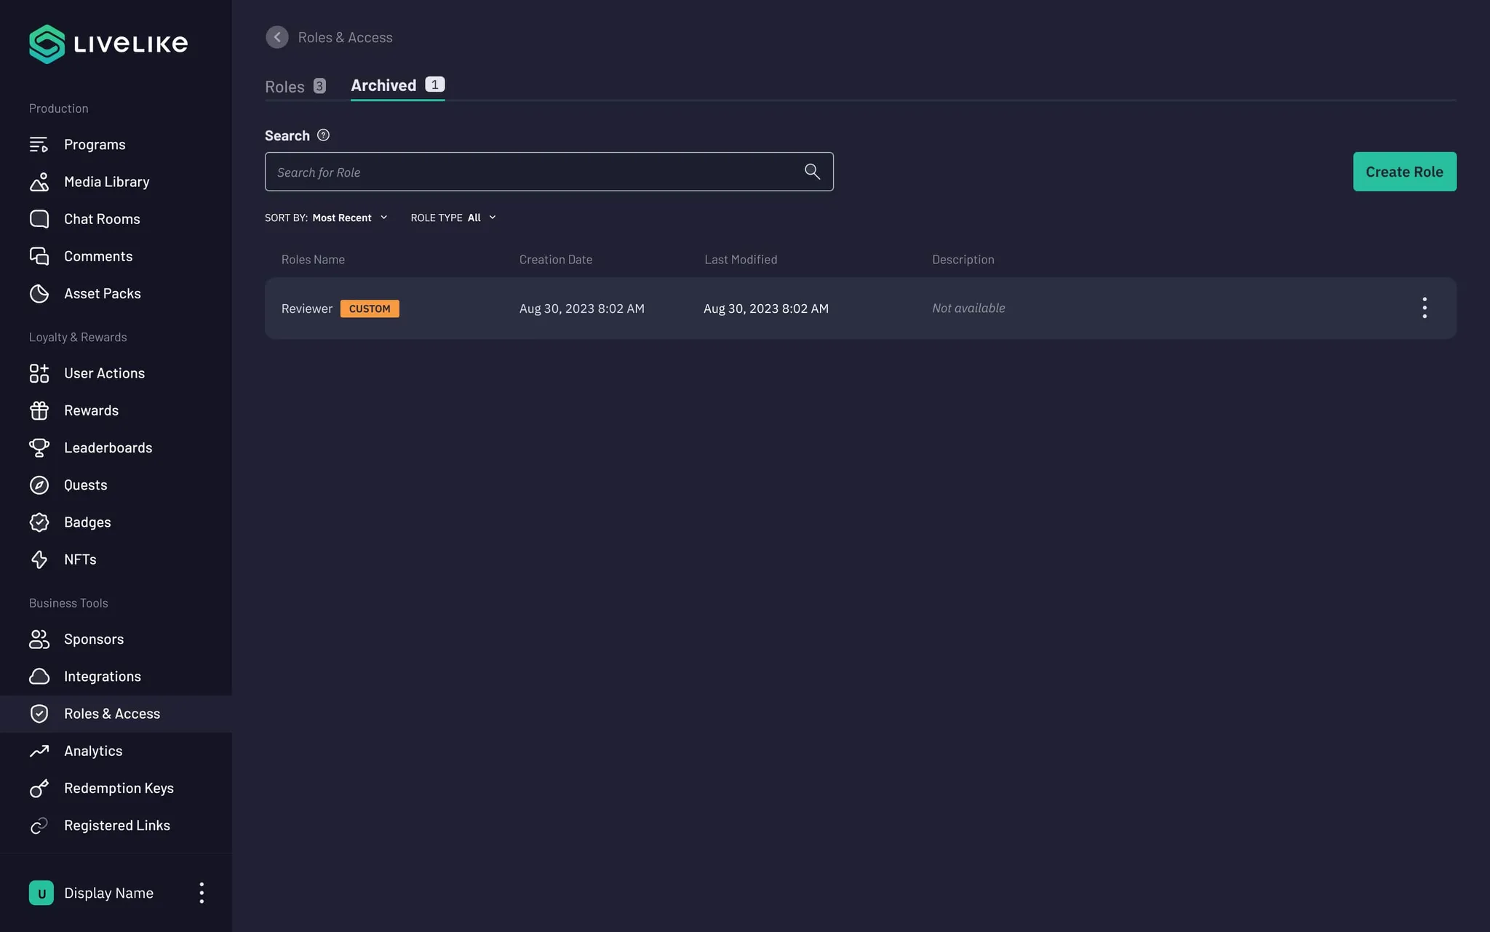
Task: Click the Badges icon
Action: click(x=39, y=522)
